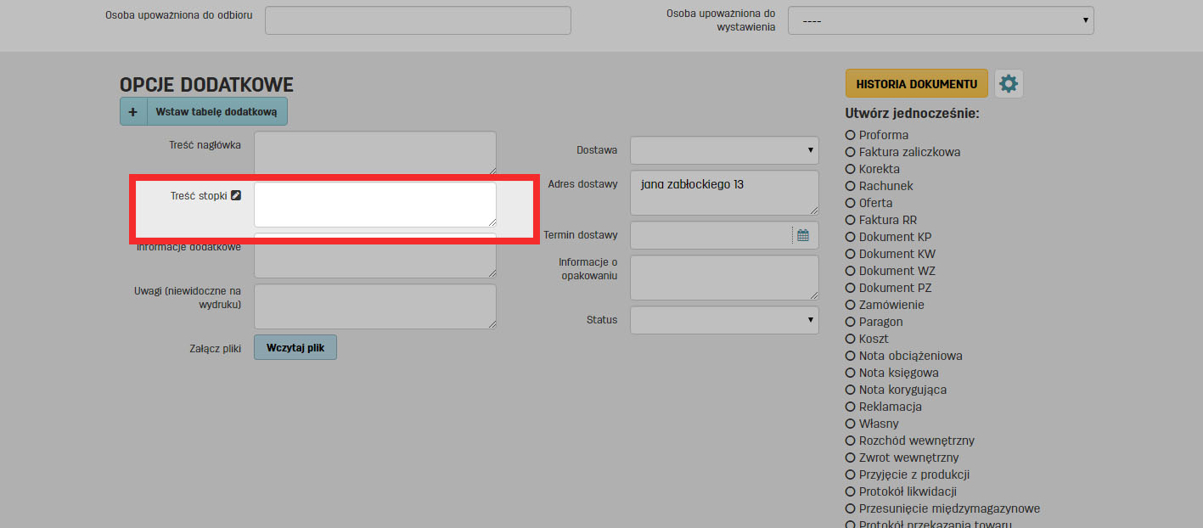Select the Faktura zaliczkowa option
The width and height of the screenshot is (1203, 528).
click(x=851, y=152)
